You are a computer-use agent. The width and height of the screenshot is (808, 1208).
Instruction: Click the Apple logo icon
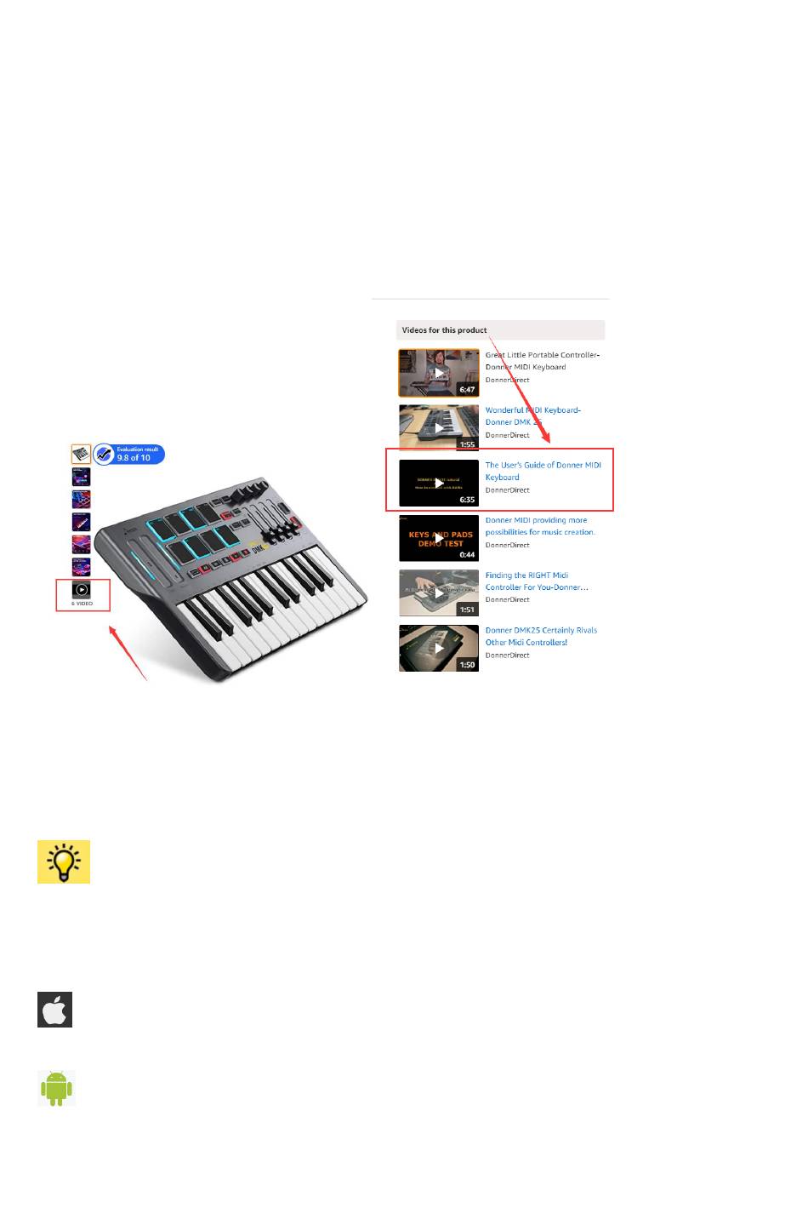55,1010
